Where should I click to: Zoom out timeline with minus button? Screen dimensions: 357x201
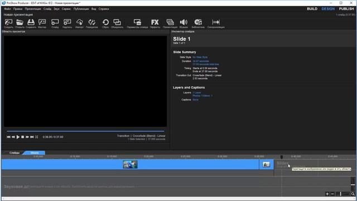(332, 194)
